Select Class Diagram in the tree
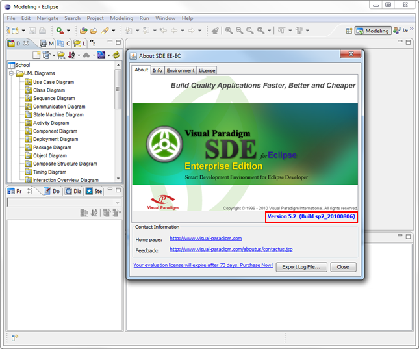 click(49, 90)
